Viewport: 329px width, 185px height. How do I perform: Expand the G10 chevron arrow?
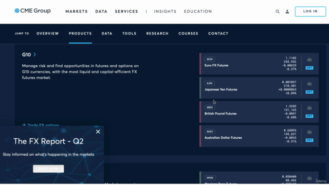point(34,54)
